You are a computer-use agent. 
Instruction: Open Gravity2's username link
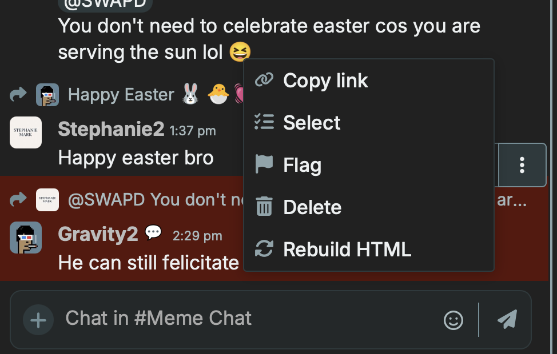click(x=98, y=234)
